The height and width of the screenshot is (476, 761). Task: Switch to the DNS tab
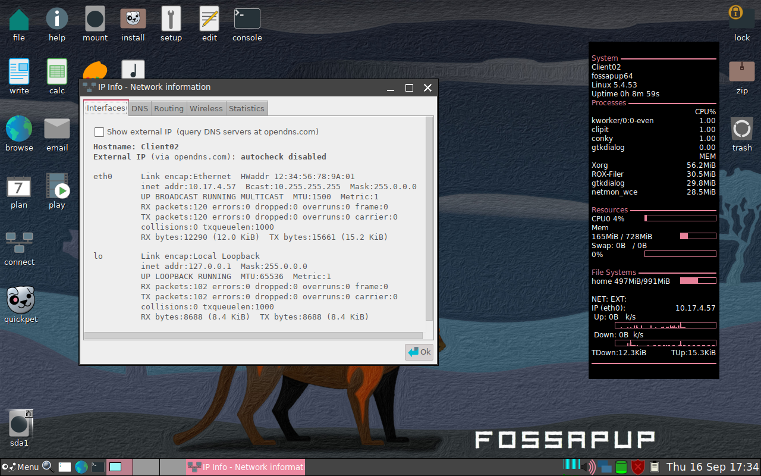click(x=140, y=108)
